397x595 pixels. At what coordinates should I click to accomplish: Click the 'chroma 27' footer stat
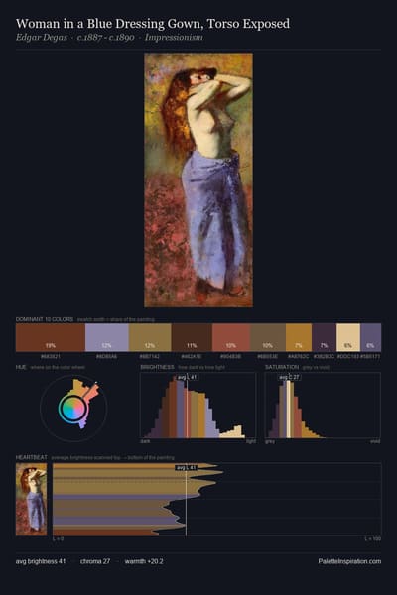95,561
